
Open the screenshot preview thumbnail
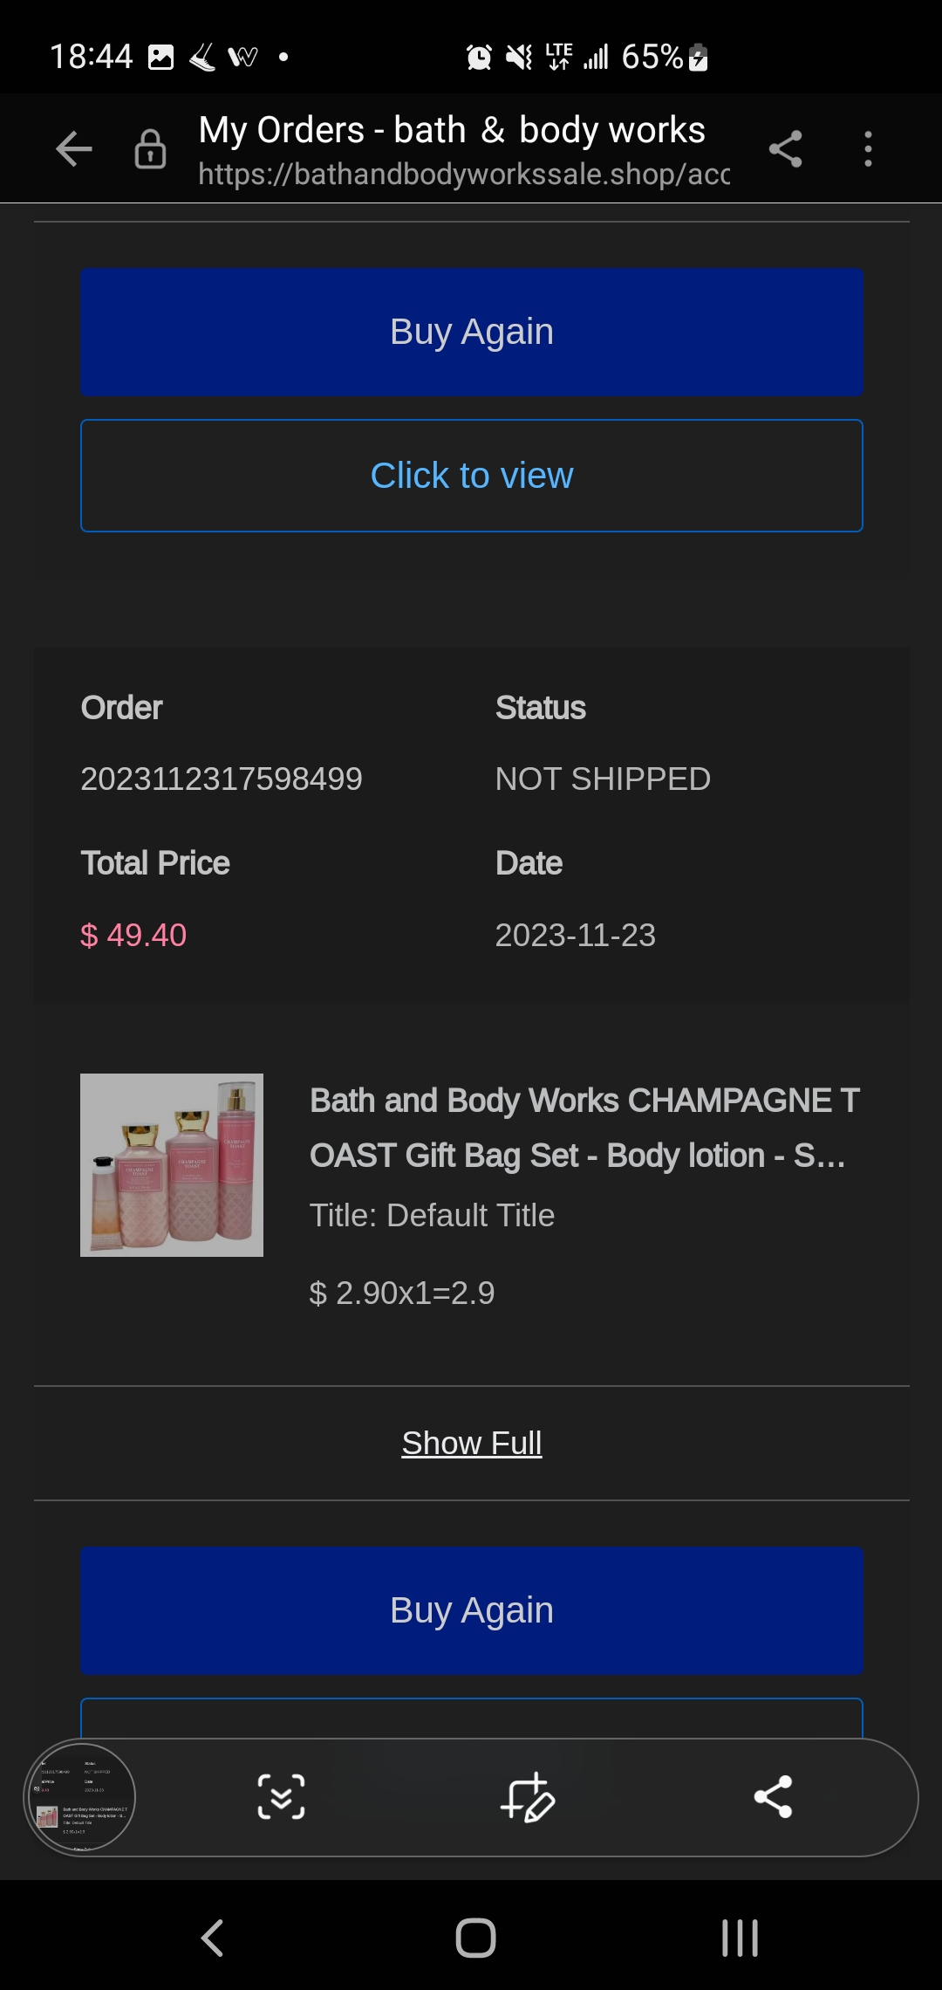coord(82,1797)
